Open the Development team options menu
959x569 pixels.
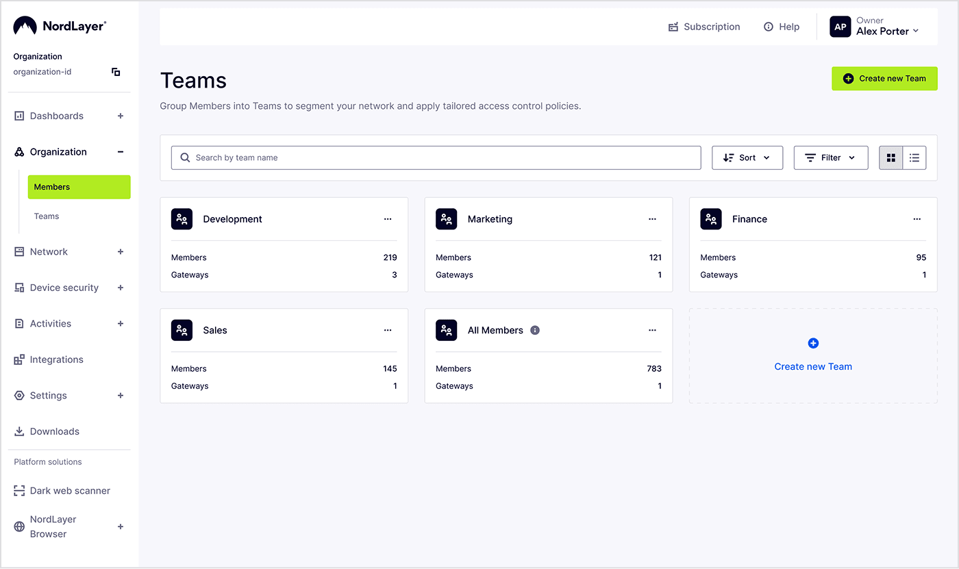click(x=388, y=219)
